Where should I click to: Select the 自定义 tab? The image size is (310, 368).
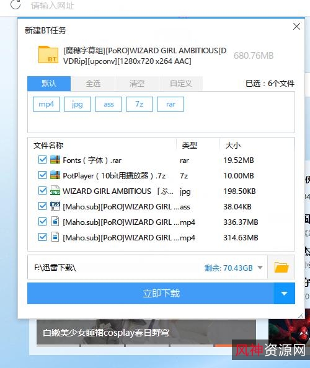tap(180, 83)
